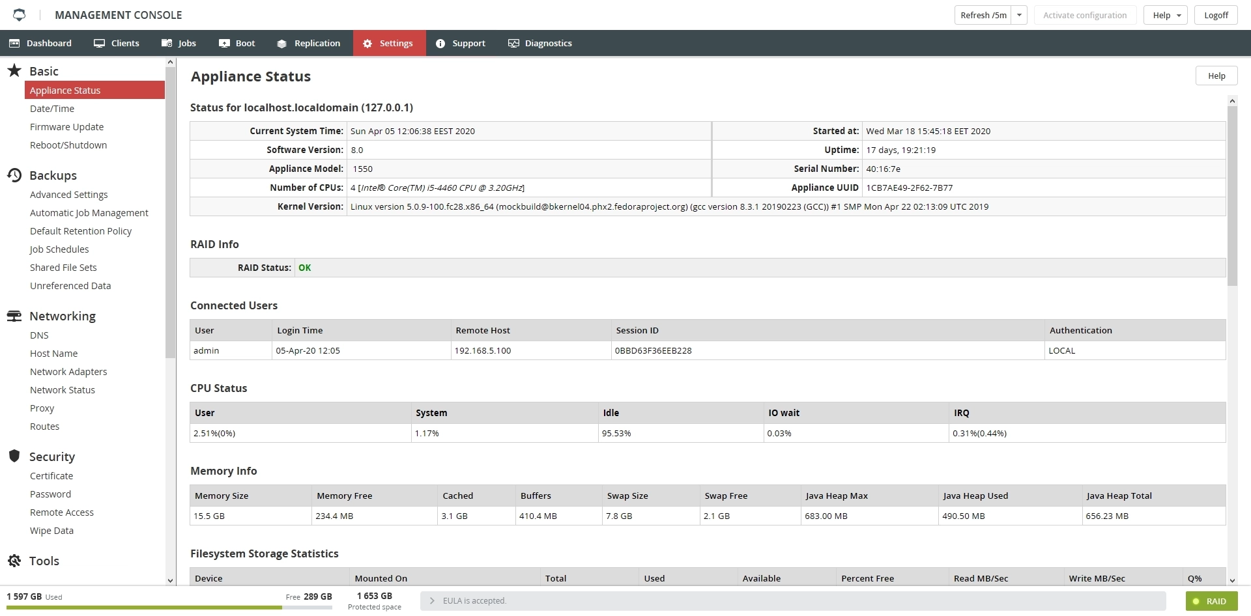This screenshot has width=1251, height=616.
Task: Open Shared File Sets
Action: (x=63, y=268)
